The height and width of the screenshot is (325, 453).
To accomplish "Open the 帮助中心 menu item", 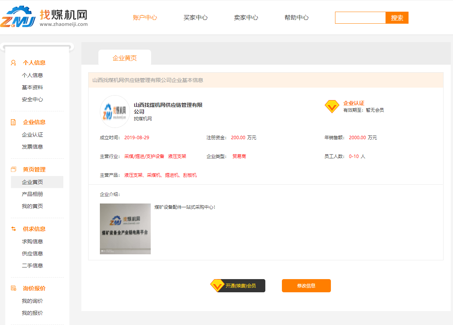I will [x=297, y=18].
